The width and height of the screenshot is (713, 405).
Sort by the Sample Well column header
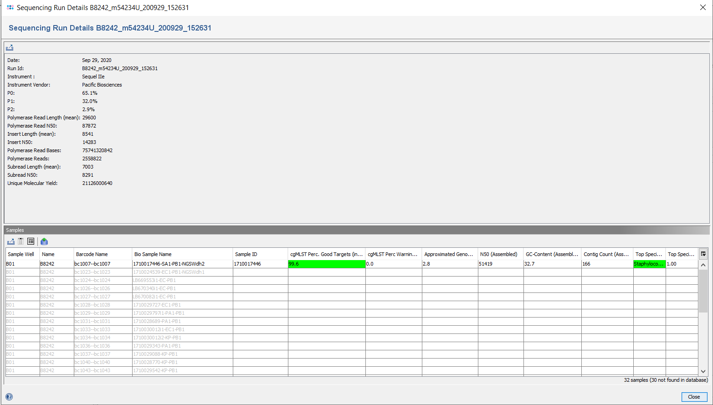click(x=21, y=254)
